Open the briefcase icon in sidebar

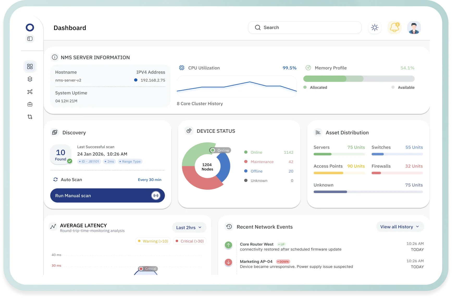[x=30, y=104]
